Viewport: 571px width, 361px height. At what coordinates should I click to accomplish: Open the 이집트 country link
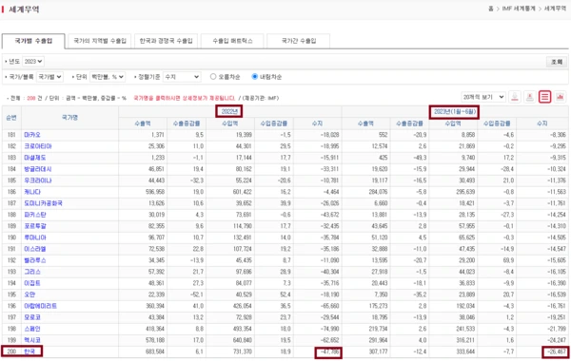[x=32, y=283]
